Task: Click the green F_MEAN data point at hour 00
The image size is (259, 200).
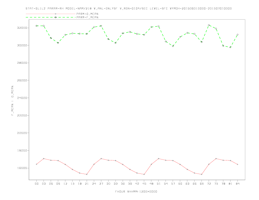Action: tap(37, 26)
